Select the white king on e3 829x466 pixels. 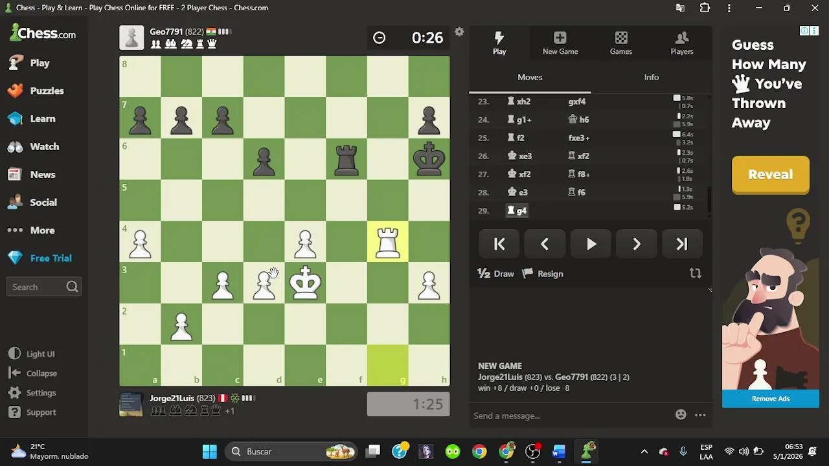305,283
